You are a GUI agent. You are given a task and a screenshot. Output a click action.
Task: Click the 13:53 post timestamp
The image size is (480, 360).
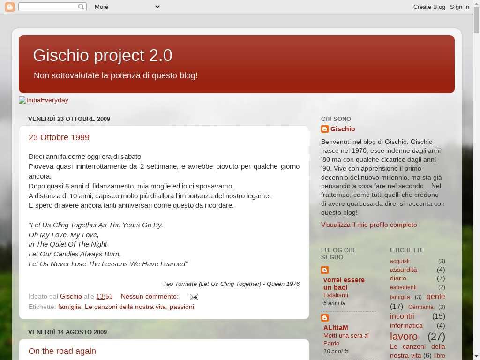coord(104,296)
